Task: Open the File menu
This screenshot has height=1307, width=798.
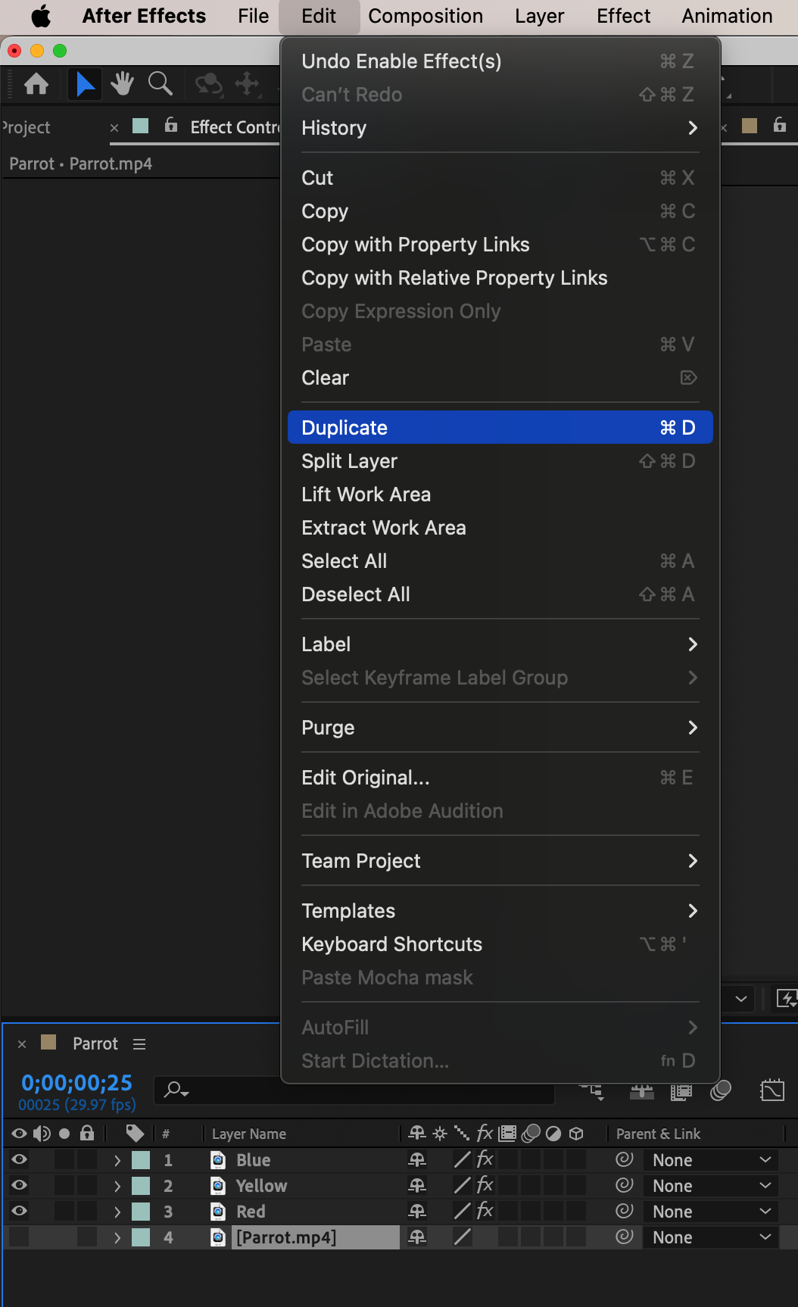Action: pyautogui.click(x=253, y=16)
